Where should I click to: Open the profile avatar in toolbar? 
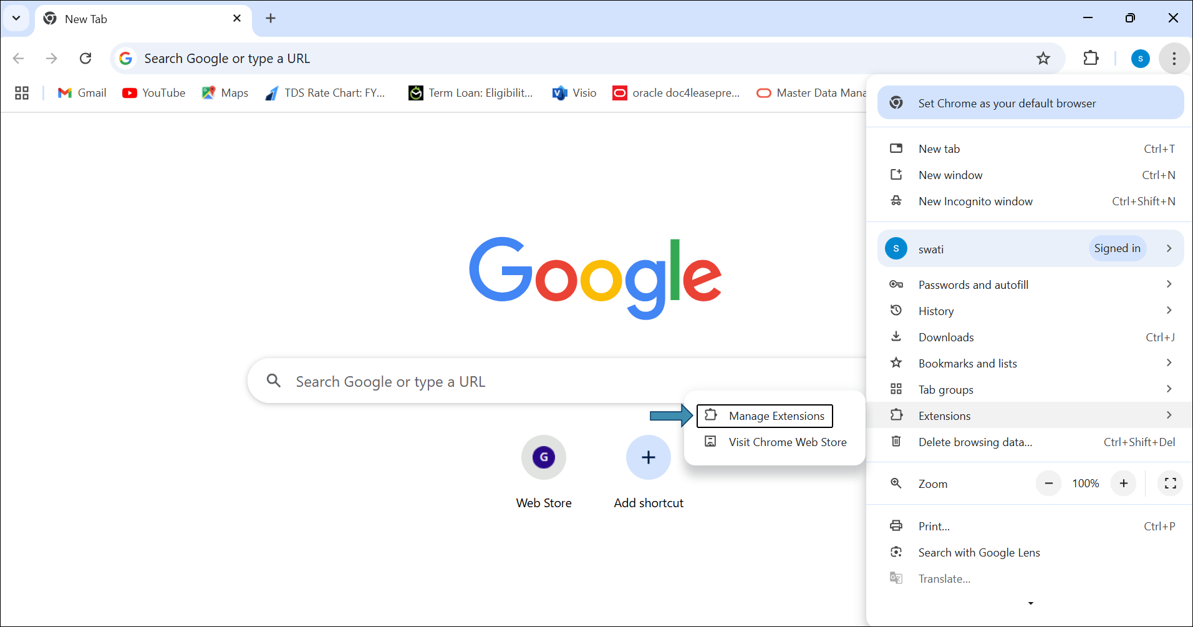1141,59
